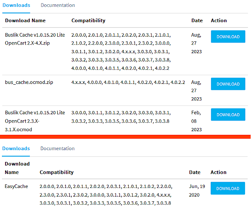Switch to the Documentation tab above the EasyCache table
Viewport: 251px width, 210px height.
[58, 149]
